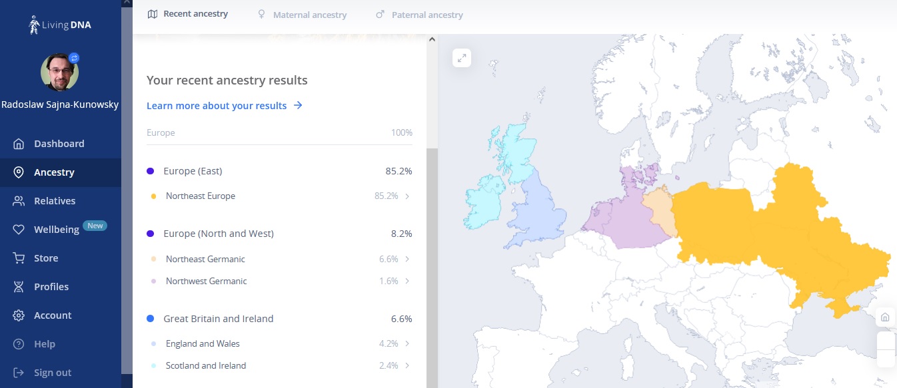The height and width of the screenshot is (388, 897).
Task: Open Store via the cart icon
Action: point(19,258)
